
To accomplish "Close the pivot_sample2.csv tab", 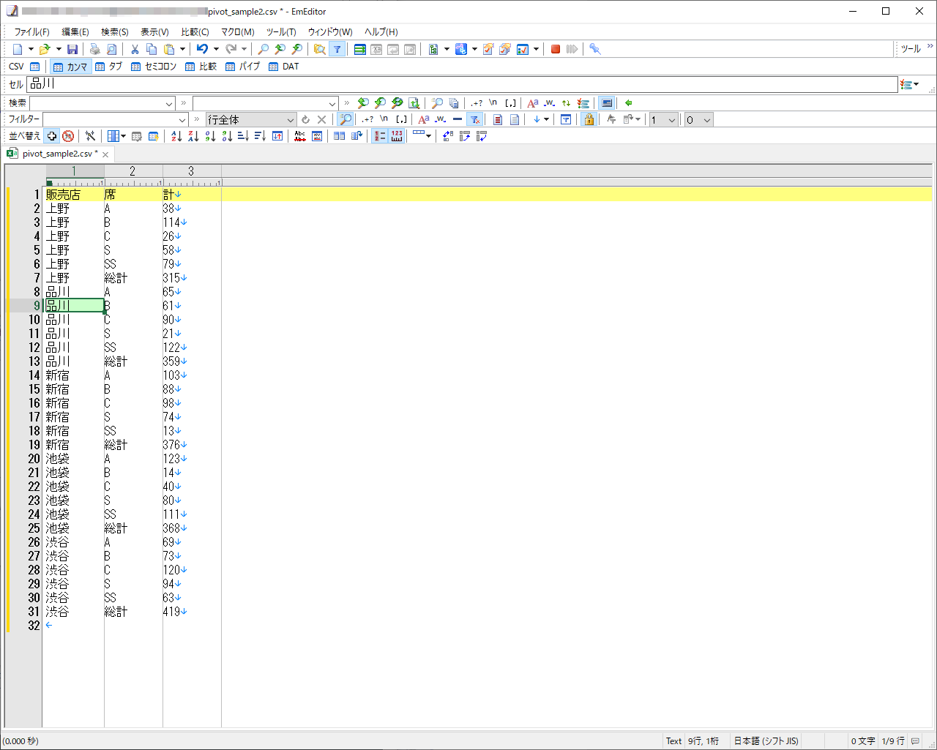I will [x=105, y=154].
